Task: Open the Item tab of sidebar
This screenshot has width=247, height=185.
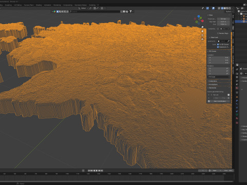Action: coord(233,16)
